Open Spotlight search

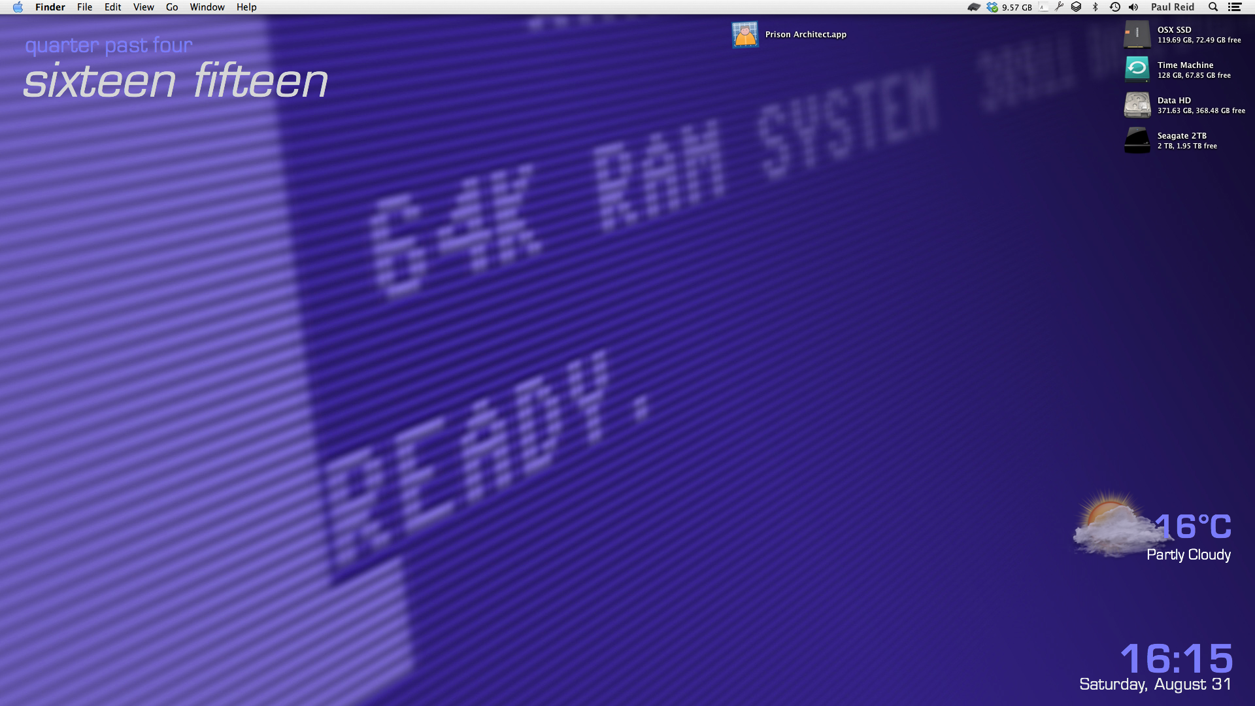(x=1213, y=7)
